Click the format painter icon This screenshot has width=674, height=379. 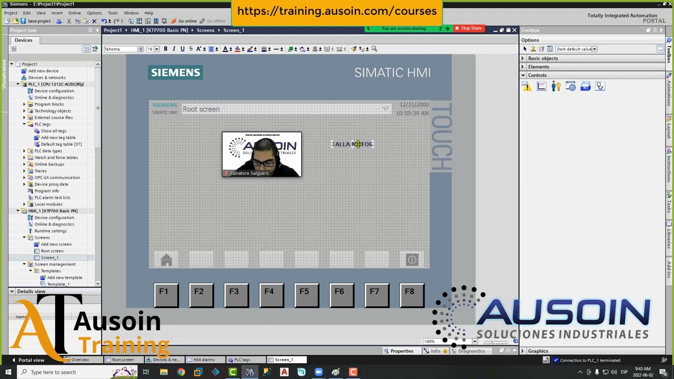[x=354, y=49]
